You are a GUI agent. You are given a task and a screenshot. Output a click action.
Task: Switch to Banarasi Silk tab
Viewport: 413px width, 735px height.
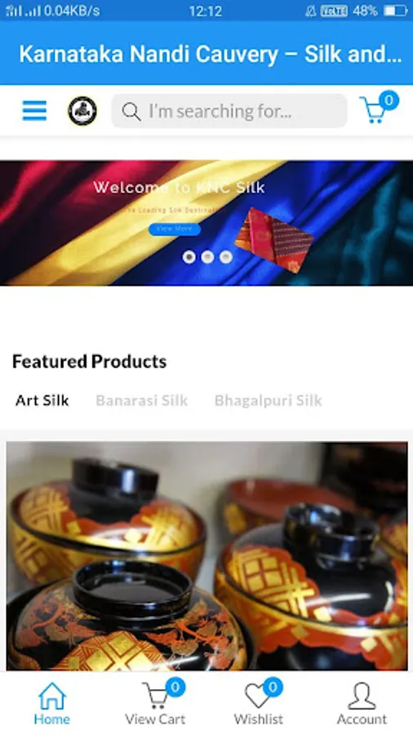pyautogui.click(x=142, y=400)
